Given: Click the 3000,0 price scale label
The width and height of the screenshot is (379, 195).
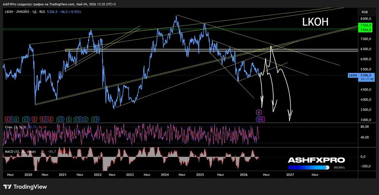Looking at the screenshot, I should pos(365,120).
